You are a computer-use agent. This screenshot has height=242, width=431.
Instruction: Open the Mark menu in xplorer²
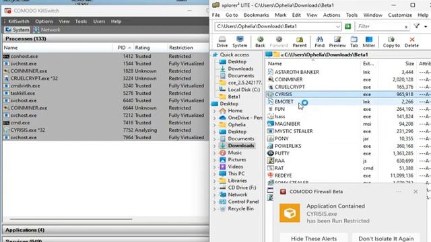pos(280,15)
